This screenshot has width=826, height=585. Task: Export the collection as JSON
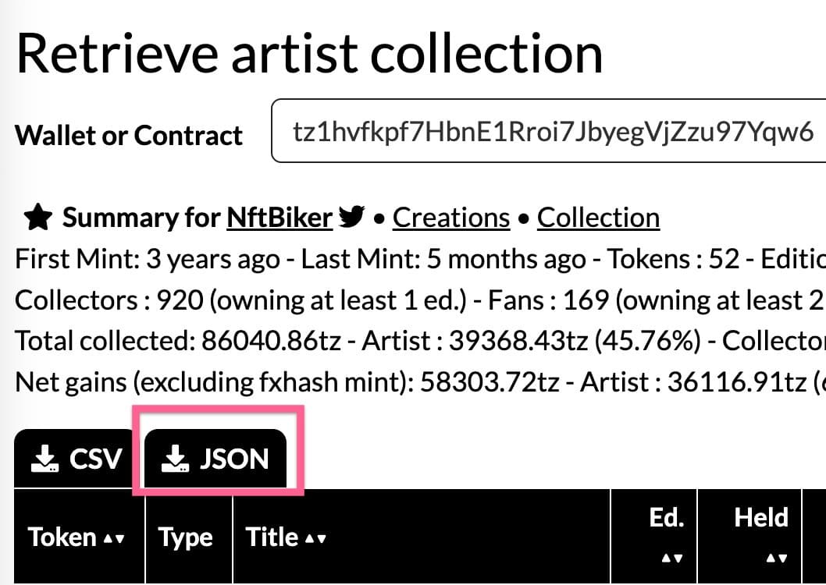point(215,459)
